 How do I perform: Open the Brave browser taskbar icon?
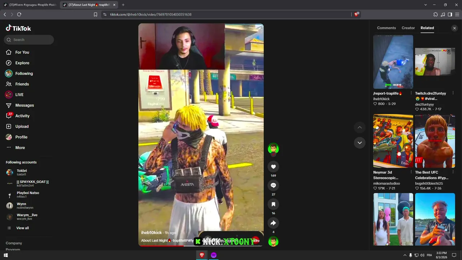click(x=202, y=255)
